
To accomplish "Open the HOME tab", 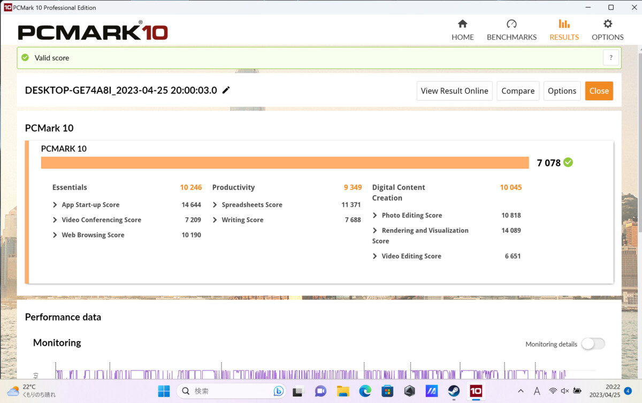I will 463,30.
